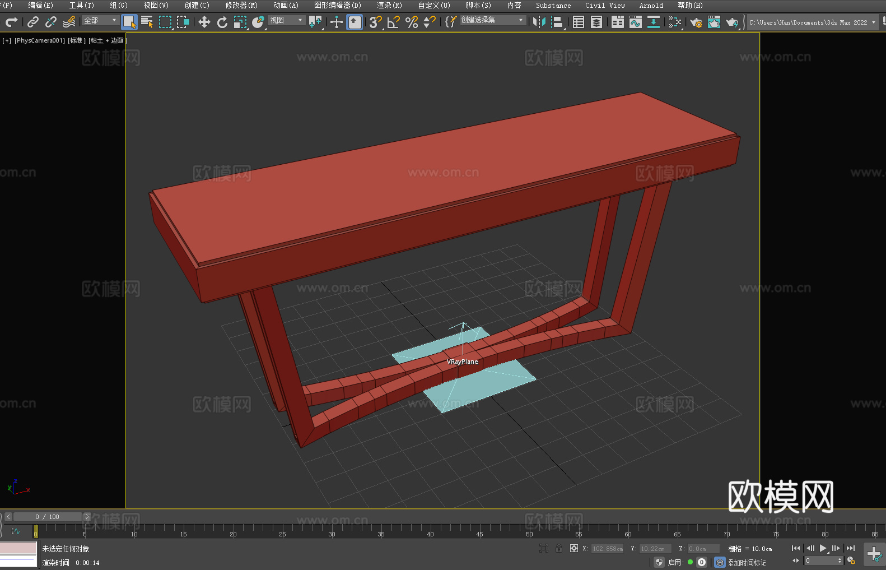Image resolution: width=886 pixels, height=570 pixels.
Task: Toggle Angle Snap button
Action: 394,22
